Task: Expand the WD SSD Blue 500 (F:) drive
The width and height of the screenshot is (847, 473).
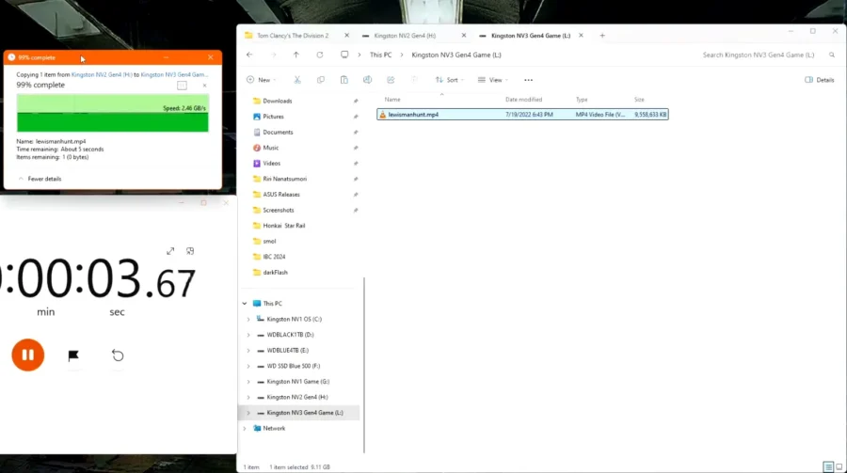Action: (x=248, y=366)
